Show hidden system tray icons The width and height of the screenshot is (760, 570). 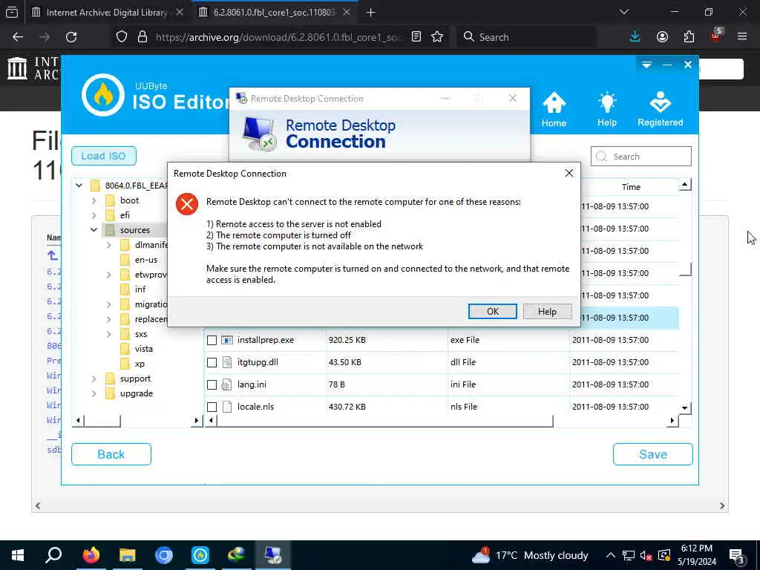[x=611, y=555]
